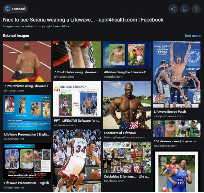Open the Facebook source button
This screenshot has height=193, width=204.
click(x=15, y=9)
